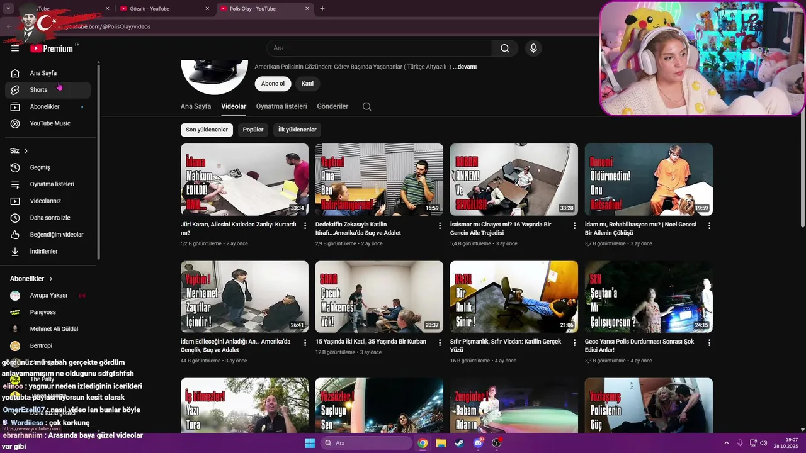
Task: Open Abonelikler in the sidebar
Action: pos(48,107)
